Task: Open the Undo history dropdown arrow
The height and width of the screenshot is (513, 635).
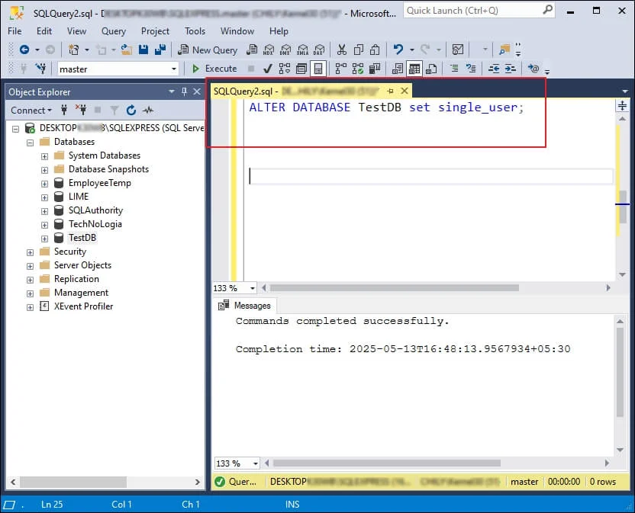Action: pyautogui.click(x=412, y=50)
